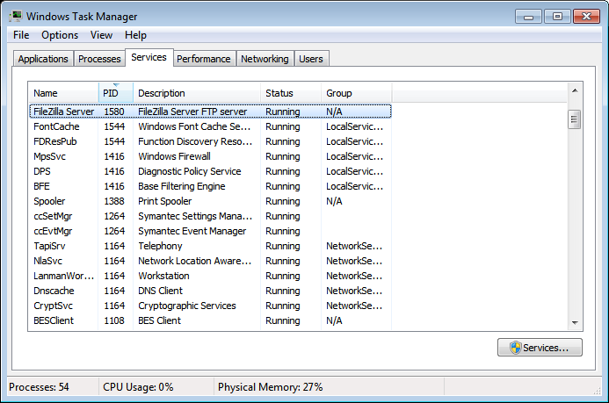Sort services by PID column header

click(116, 93)
